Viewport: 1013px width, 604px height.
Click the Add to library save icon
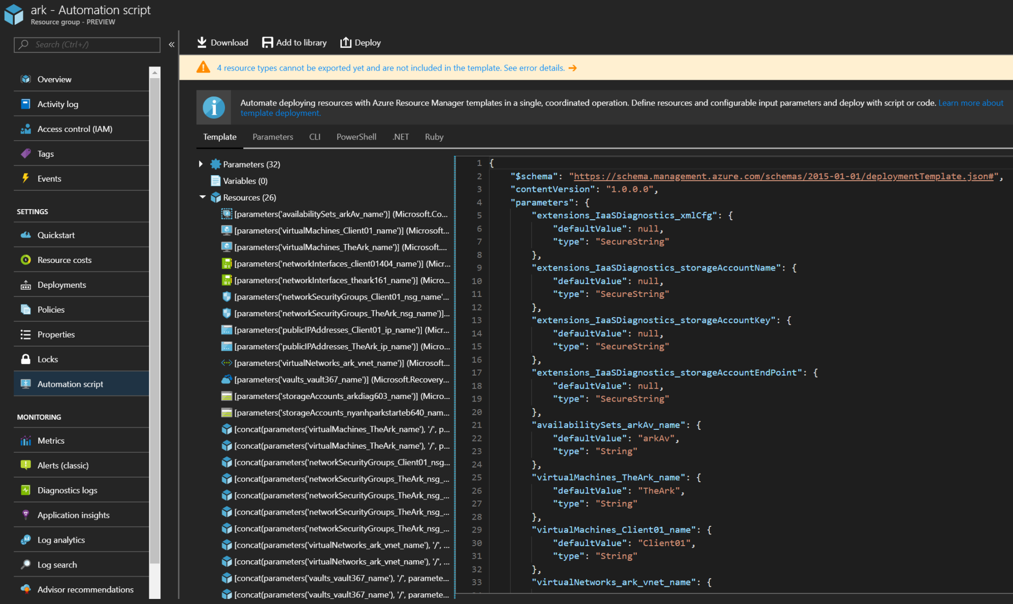[x=267, y=43]
